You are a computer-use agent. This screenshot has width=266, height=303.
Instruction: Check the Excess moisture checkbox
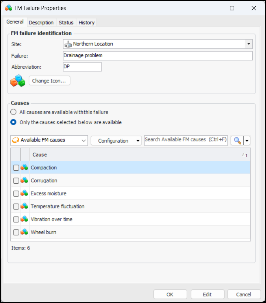tap(16, 194)
